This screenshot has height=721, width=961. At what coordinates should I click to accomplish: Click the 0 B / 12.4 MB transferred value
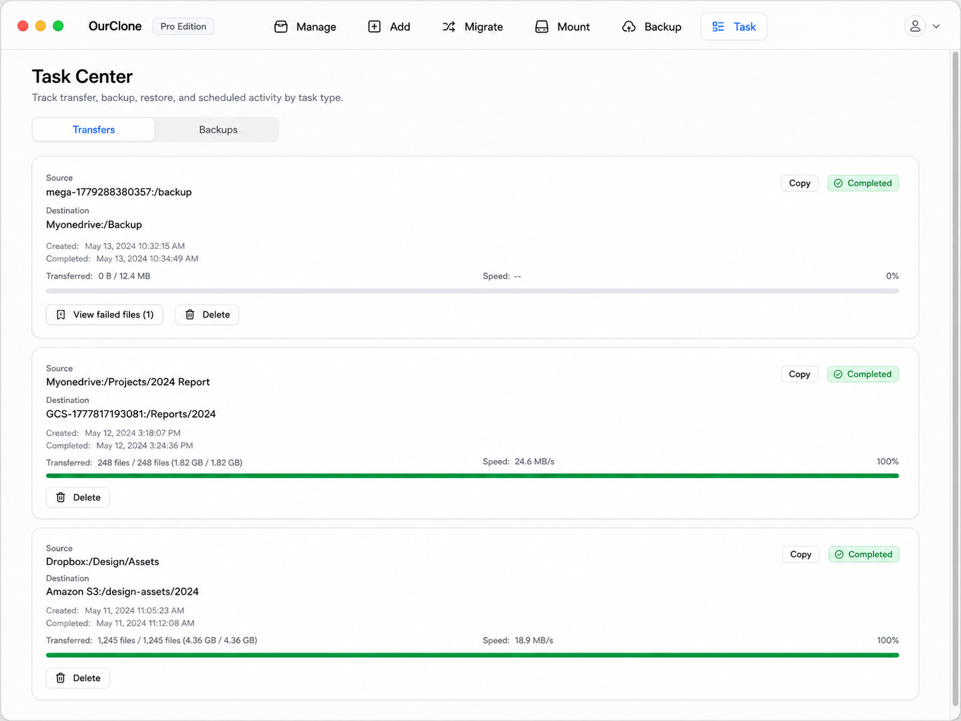(x=124, y=276)
